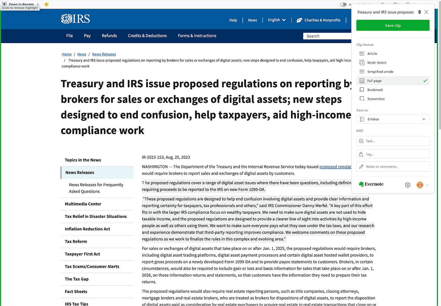Choose Screenshot clip format
The height and width of the screenshot is (306, 441).
pyautogui.click(x=393, y=99)
